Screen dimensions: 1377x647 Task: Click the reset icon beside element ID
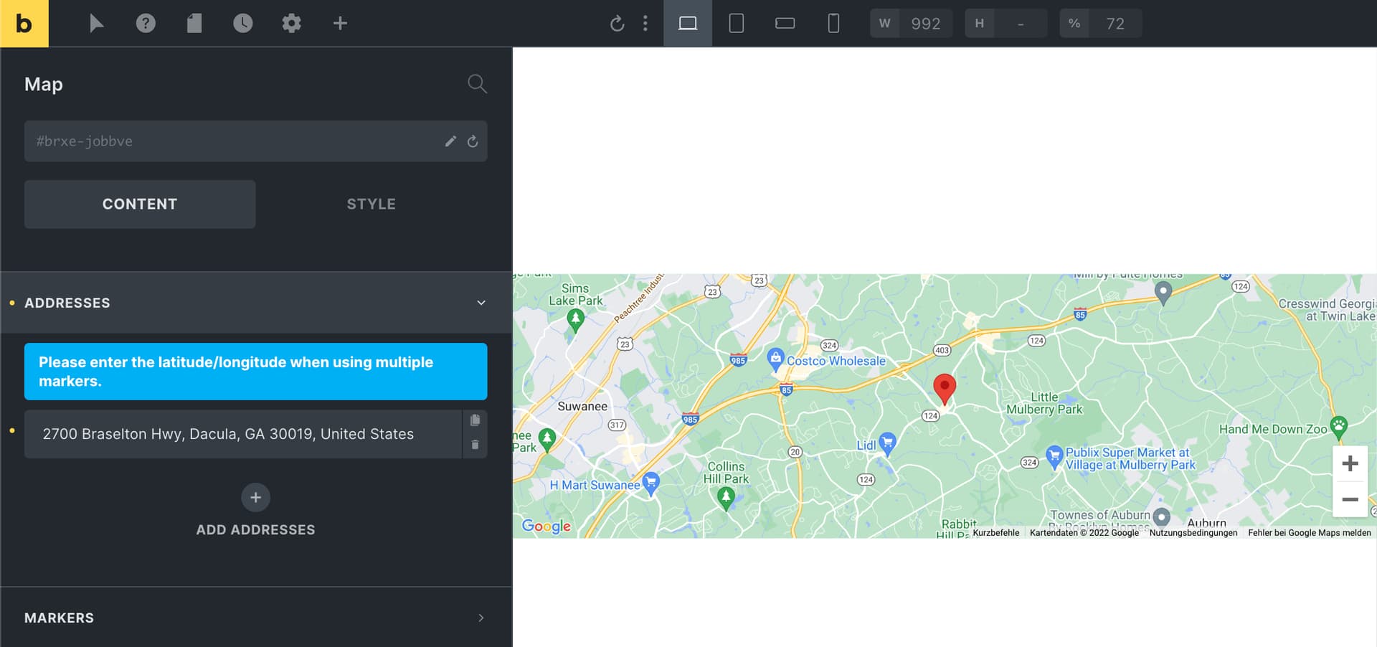pyautogui.click(x=473, y=141)
